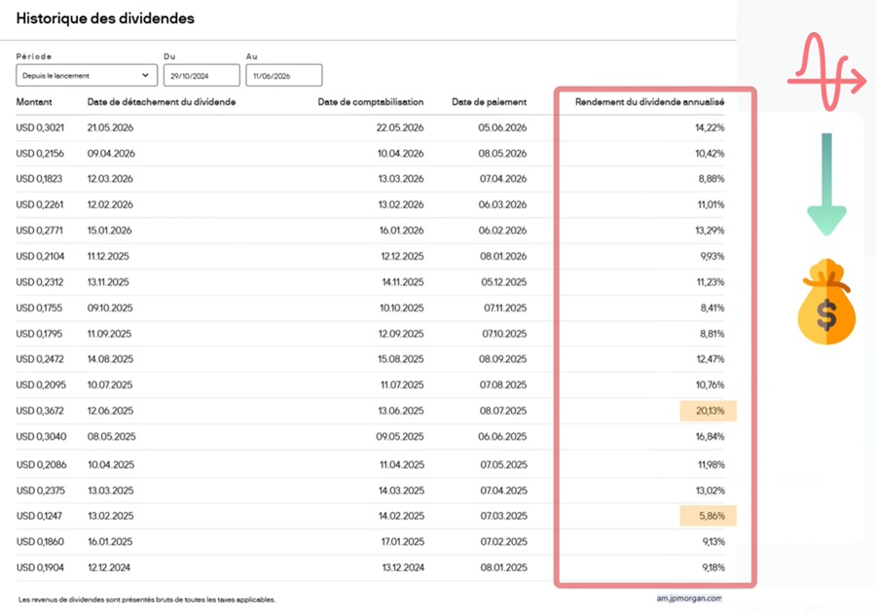Select amount USD 0,2261
Screen dimensions: 876x616
40,205
